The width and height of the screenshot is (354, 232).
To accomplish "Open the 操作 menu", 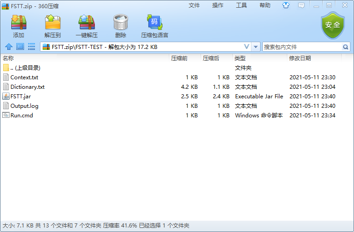I will (x=218, y=5).
